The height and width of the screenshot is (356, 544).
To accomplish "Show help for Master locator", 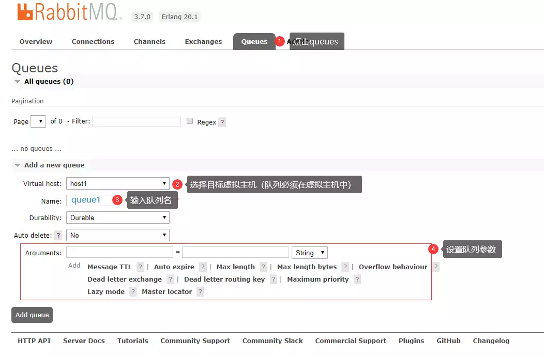I will tap(200, 292).
